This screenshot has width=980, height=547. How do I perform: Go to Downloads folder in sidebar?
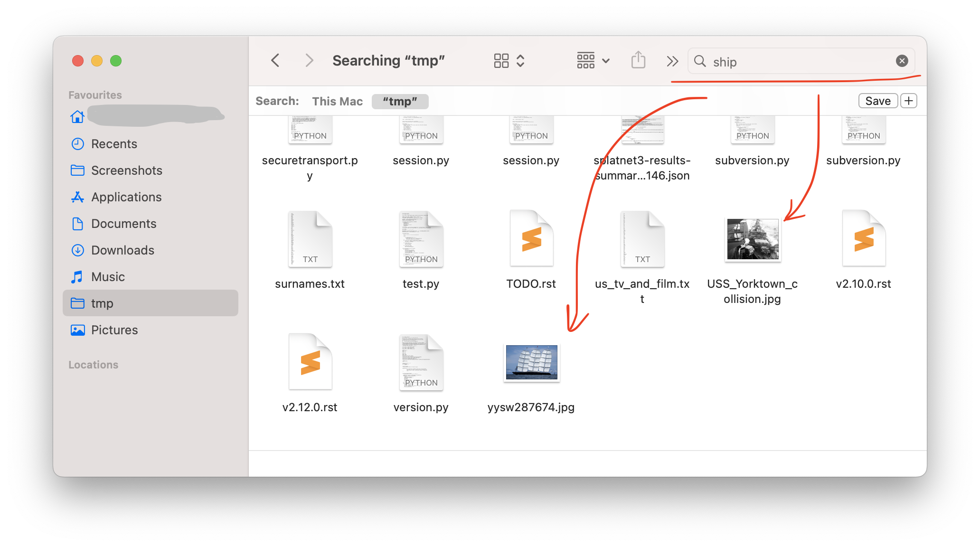pos(122,250)
